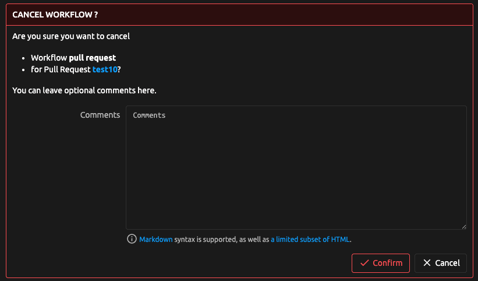Select the bold 'pull request' workflow name
Image resolution: width=478 pixels, height=281 pixels.
tap(93, 58)
